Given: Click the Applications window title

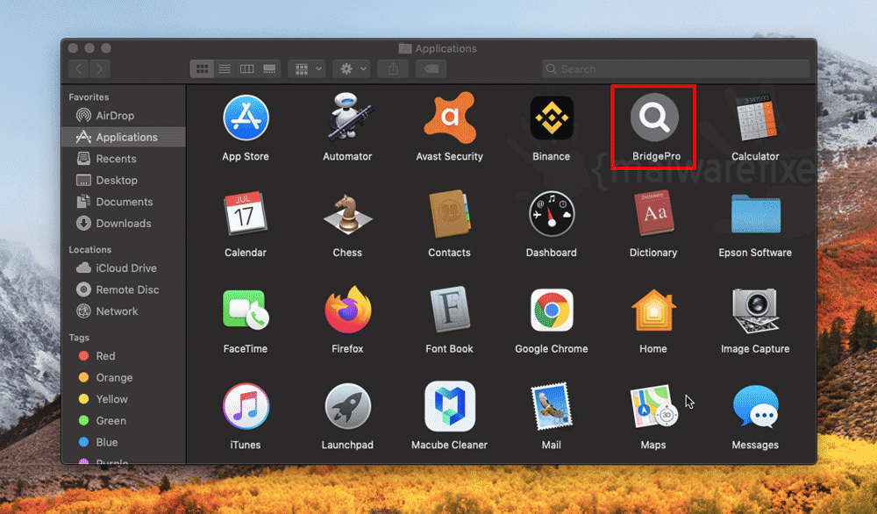Looking at the screenshot, I should tap(446, 48).
